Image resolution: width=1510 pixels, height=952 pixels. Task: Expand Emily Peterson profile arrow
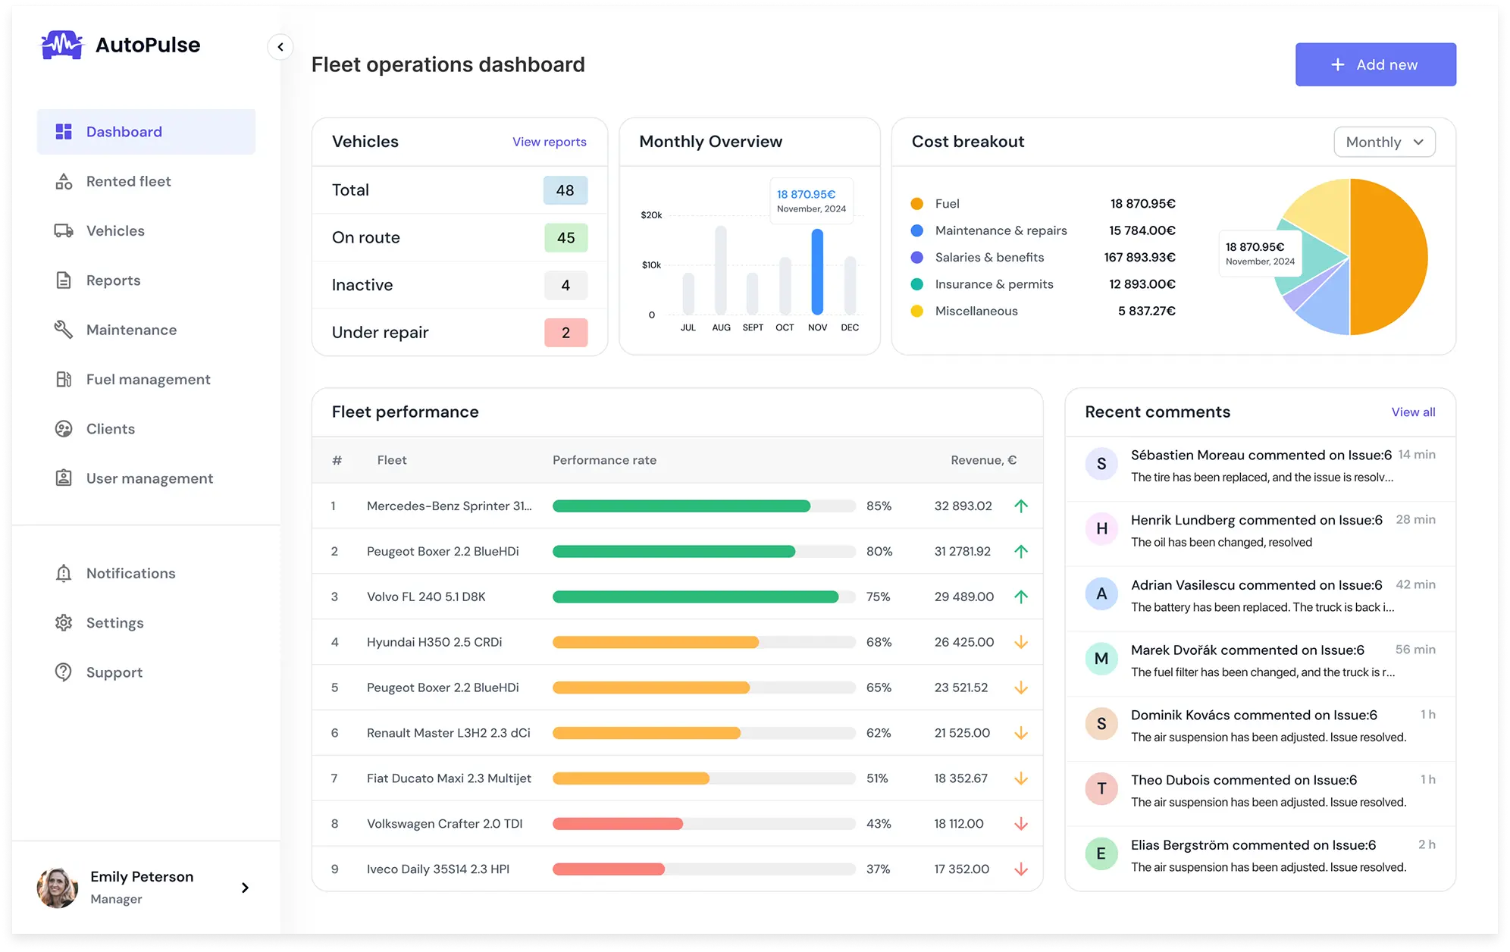[x=245, y=888]
